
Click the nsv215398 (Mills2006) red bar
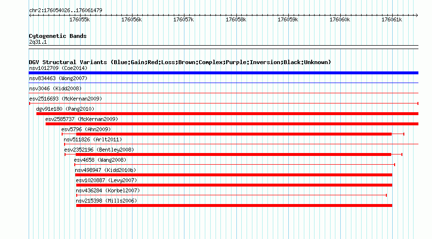point(234,205)
